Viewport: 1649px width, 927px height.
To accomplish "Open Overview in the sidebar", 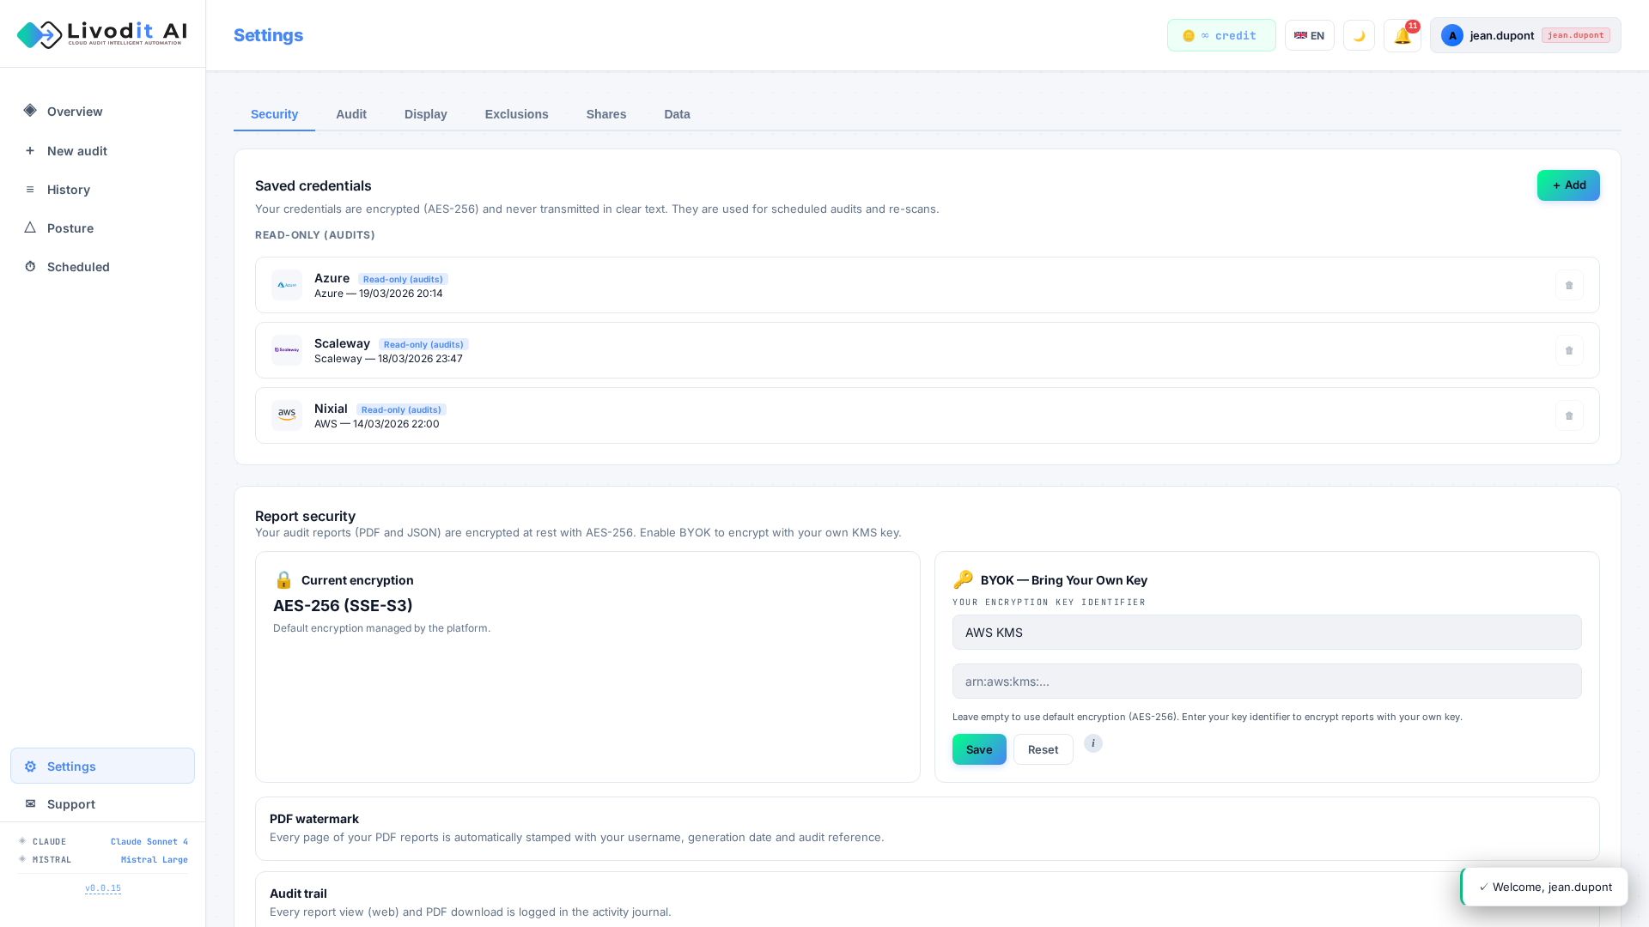I will [75, 112].
